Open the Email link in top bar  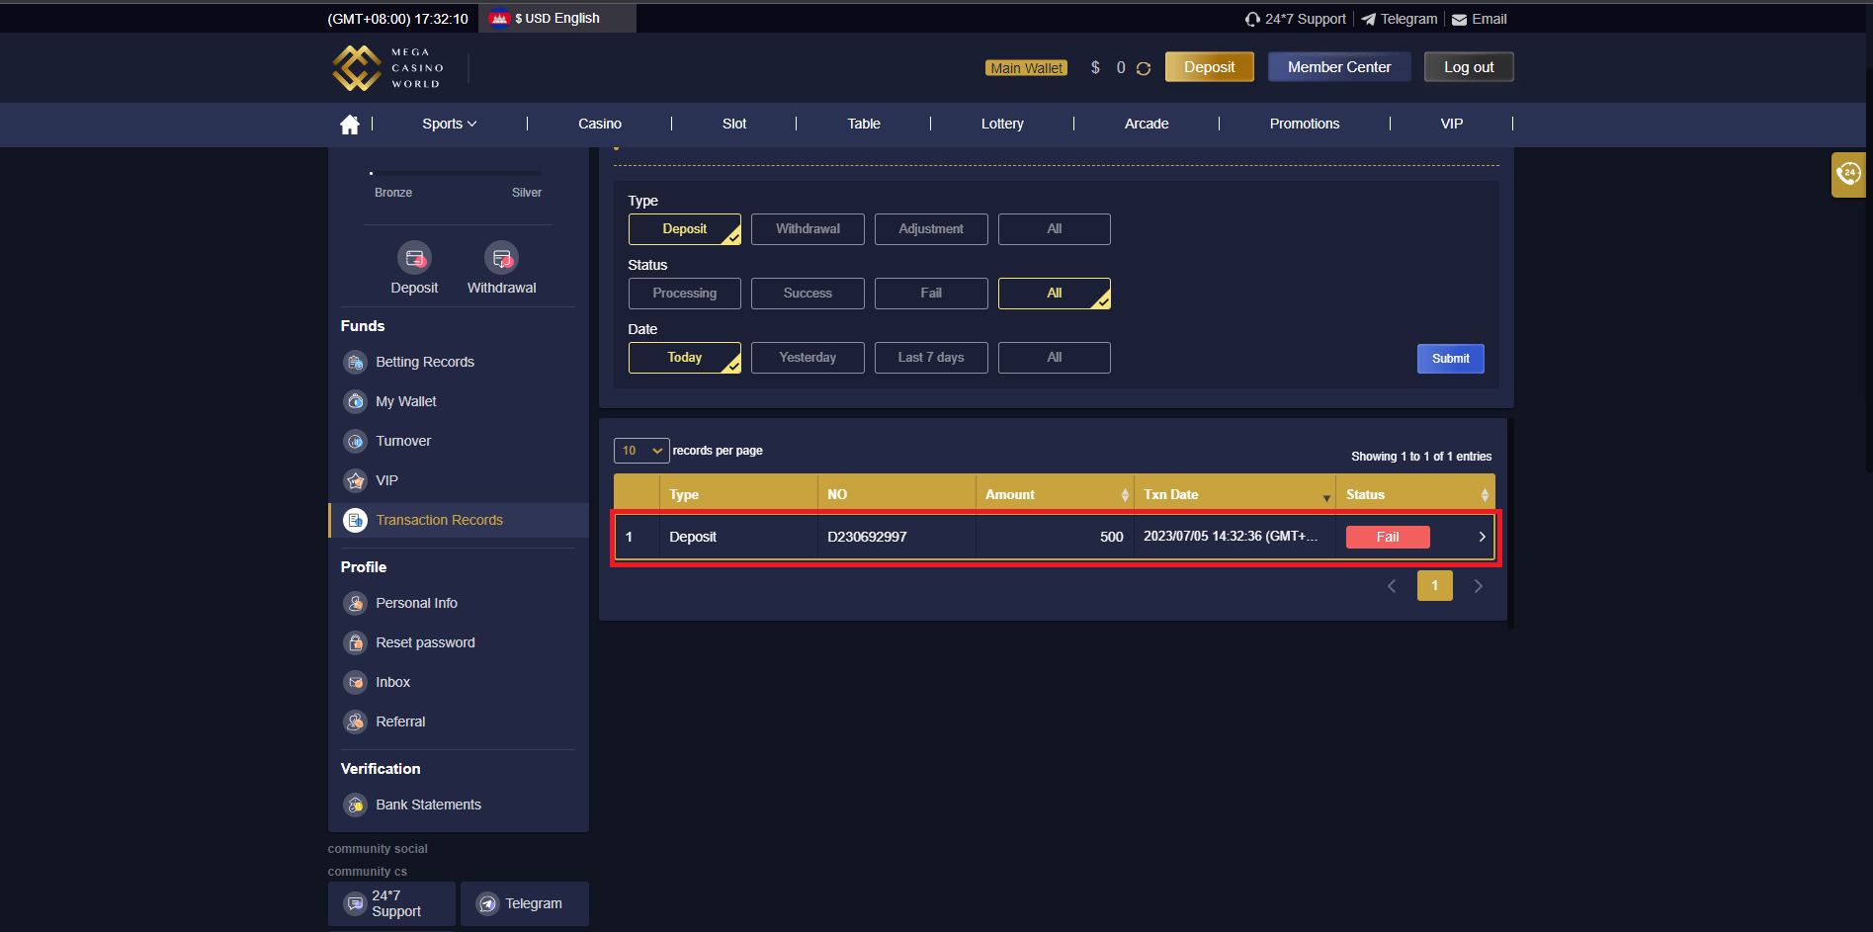(x=1480, y=19)
